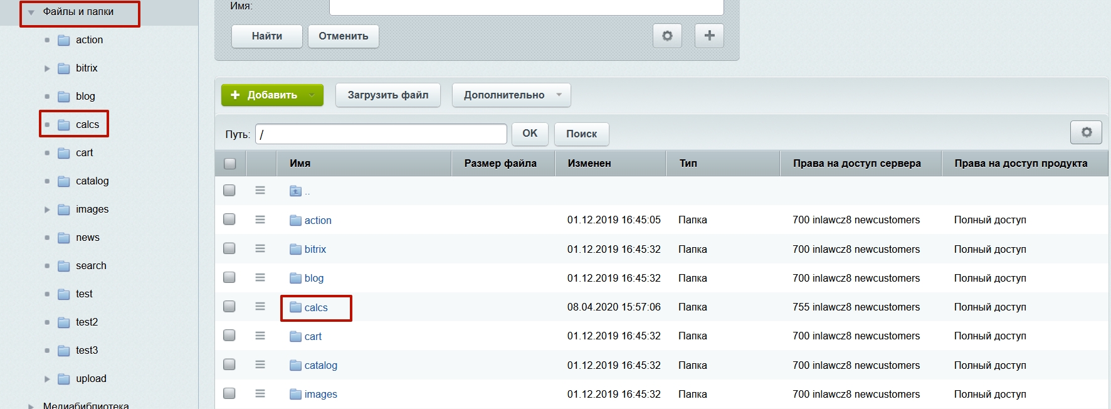Open the Добавить dropdown arrow
Screen dimensions: 1111x409
coord(312,95)
